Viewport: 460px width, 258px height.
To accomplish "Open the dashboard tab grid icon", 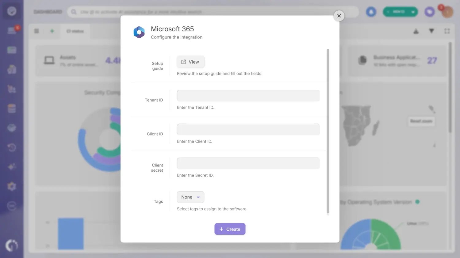I will pos(36,31).
